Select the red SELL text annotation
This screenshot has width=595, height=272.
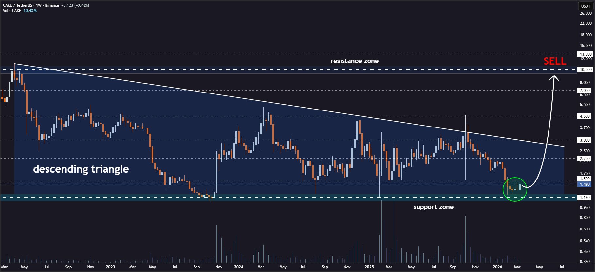555,61
